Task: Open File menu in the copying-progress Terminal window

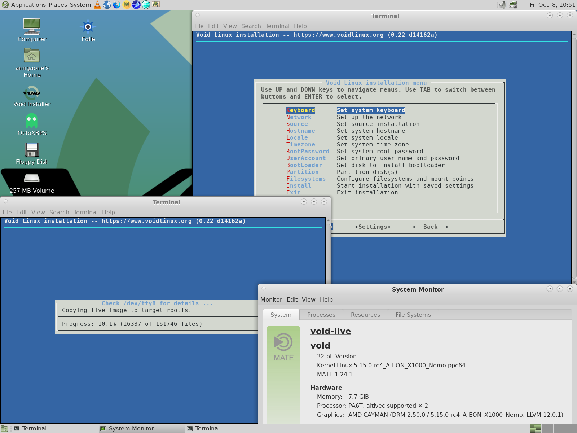Action: 7,212
